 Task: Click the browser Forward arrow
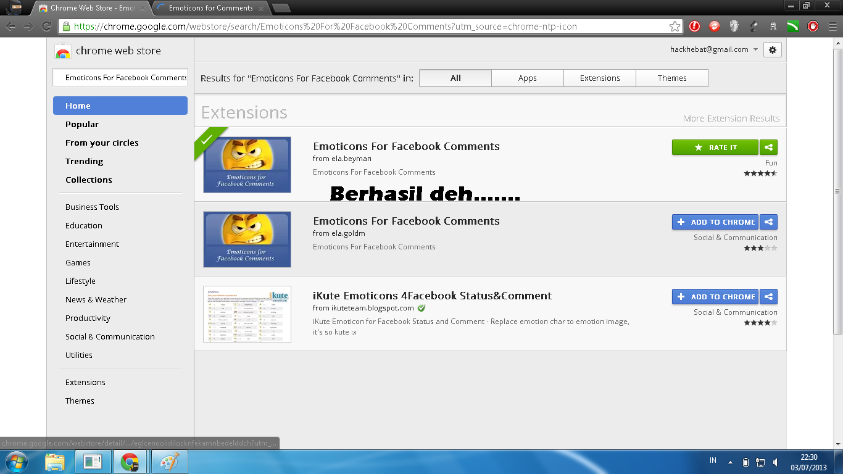(28, 27)
